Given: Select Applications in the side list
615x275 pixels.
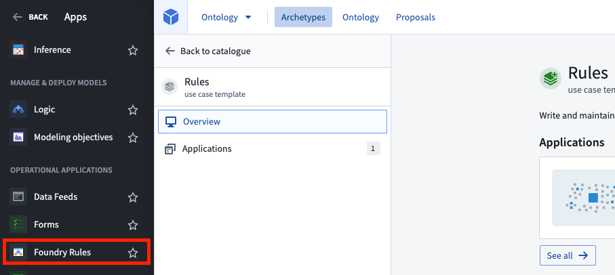Looking at the screenshot, I should coord(273,149).
